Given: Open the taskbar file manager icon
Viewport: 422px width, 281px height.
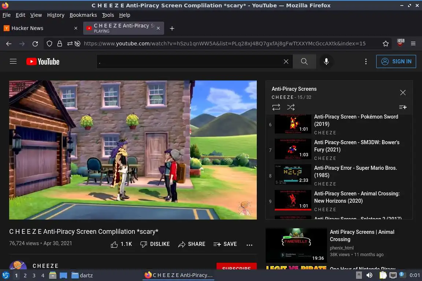Looking at the screenshot, I should [53, 276].
